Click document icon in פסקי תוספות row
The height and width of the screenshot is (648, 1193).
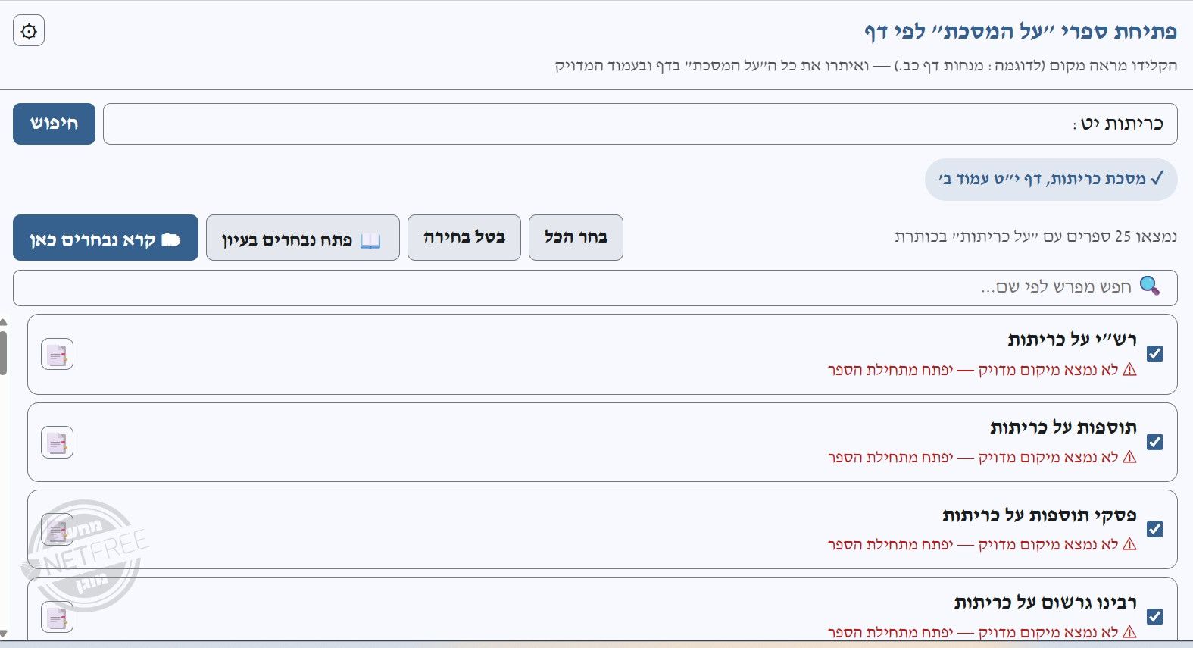pyautogui.click(x=57, y=530)
